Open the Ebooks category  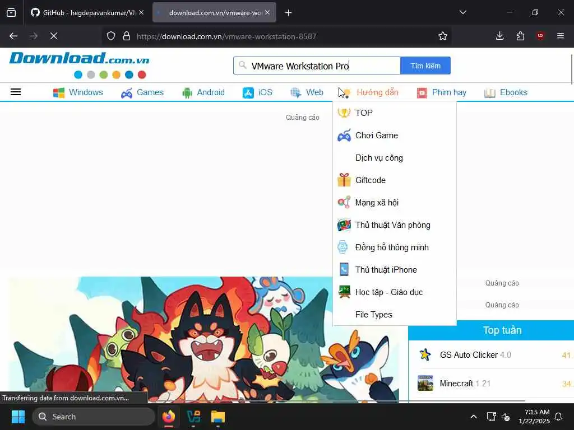506,92
